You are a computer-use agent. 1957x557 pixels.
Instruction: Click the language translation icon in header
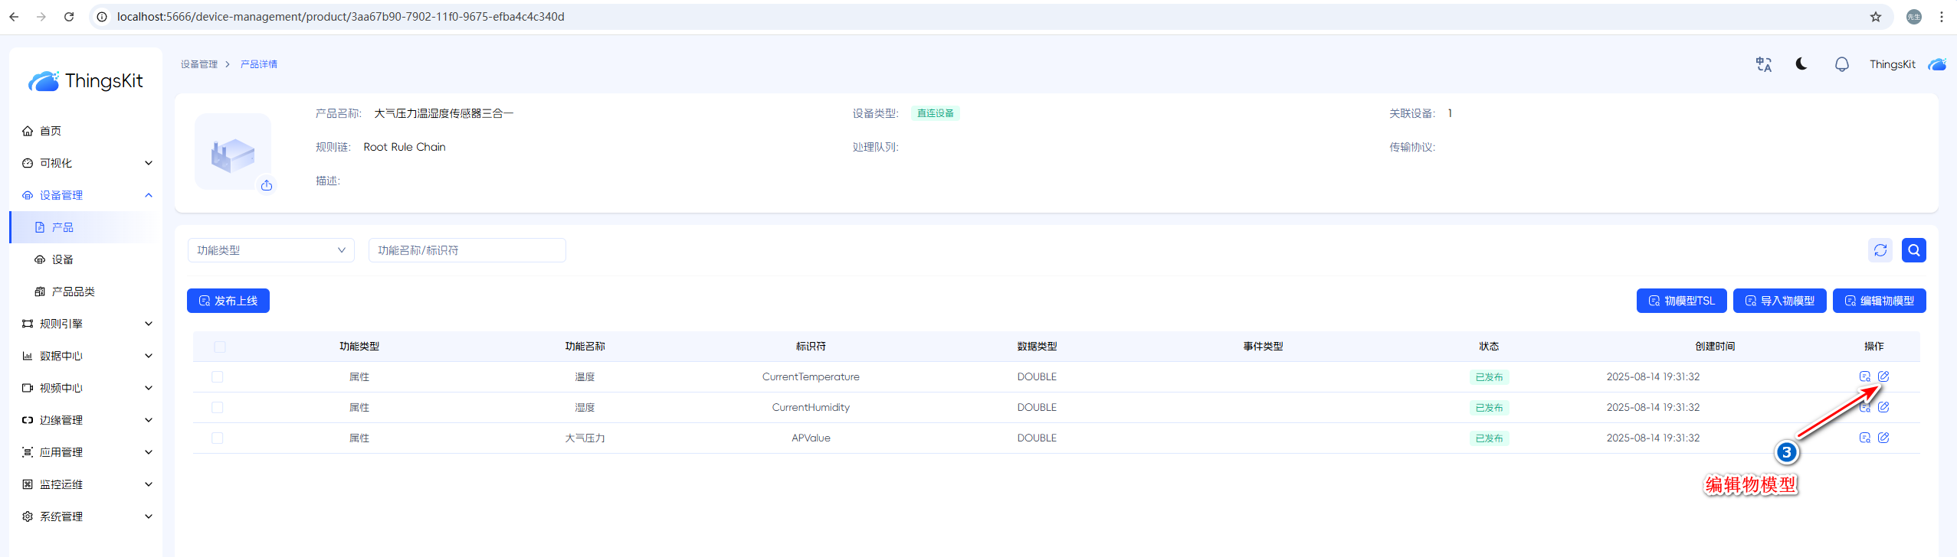(1763, 64)
